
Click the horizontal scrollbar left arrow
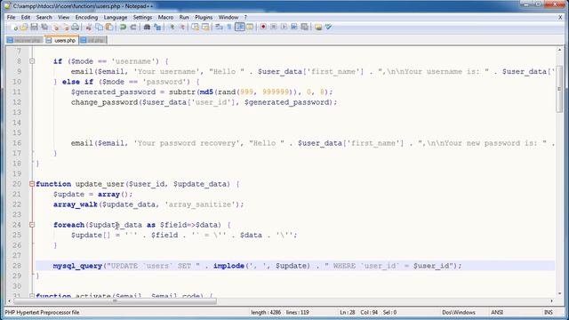[10, 301]
